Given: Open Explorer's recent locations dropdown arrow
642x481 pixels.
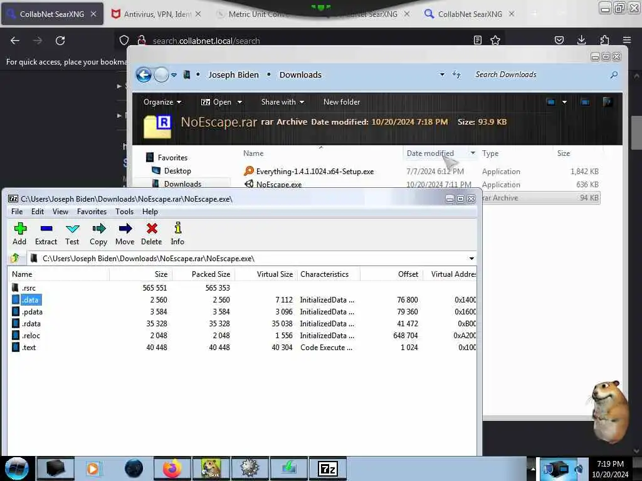Looking at the screenshot, I should (x=174, y=75).
